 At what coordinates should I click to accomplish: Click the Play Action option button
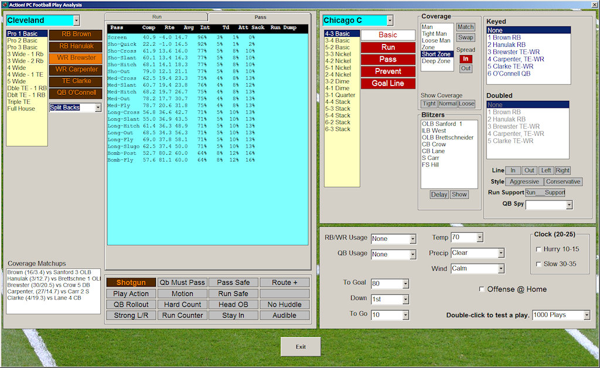point(131,294)
